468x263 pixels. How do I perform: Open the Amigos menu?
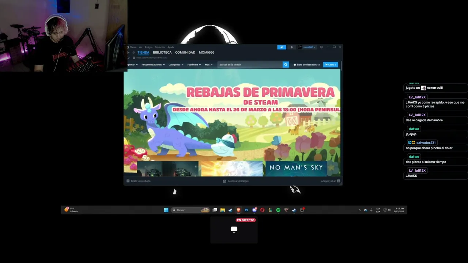148,47
